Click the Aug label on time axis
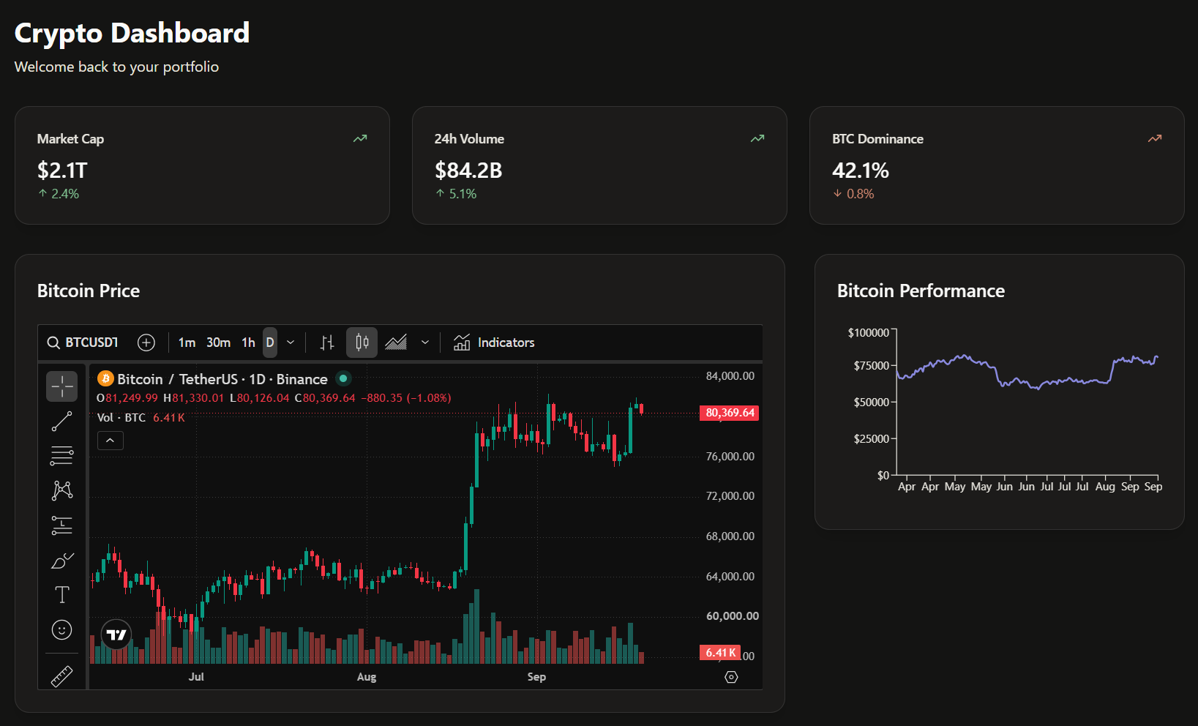Image resolution: width=1198 pixels, height=726 pixels. coord(367,677)
